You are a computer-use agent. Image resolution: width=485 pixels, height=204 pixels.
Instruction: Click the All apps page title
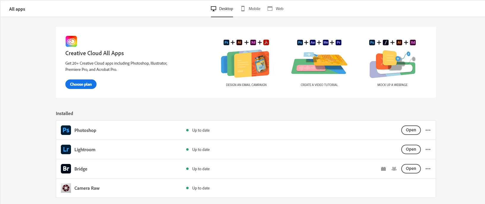click(x=17, y=9)
